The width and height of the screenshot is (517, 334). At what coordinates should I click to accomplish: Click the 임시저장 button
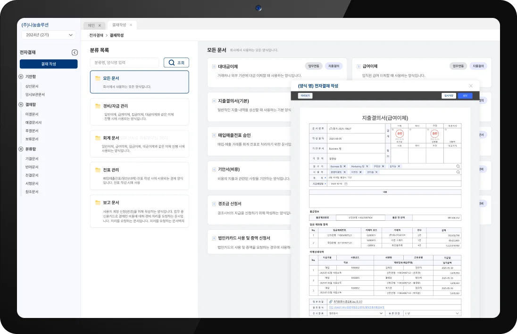click(448, 96)
